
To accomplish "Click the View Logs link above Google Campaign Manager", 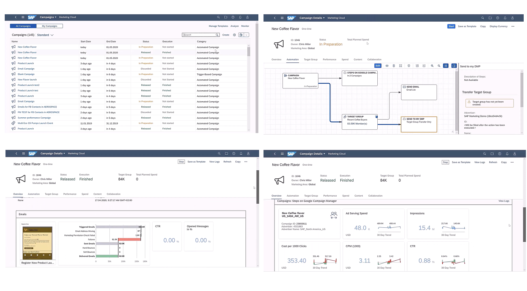I will (504, 201).
